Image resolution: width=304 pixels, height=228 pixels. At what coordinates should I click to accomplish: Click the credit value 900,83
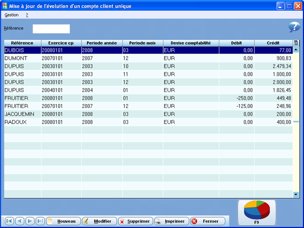pyautogui.click(x=283, y=58)
